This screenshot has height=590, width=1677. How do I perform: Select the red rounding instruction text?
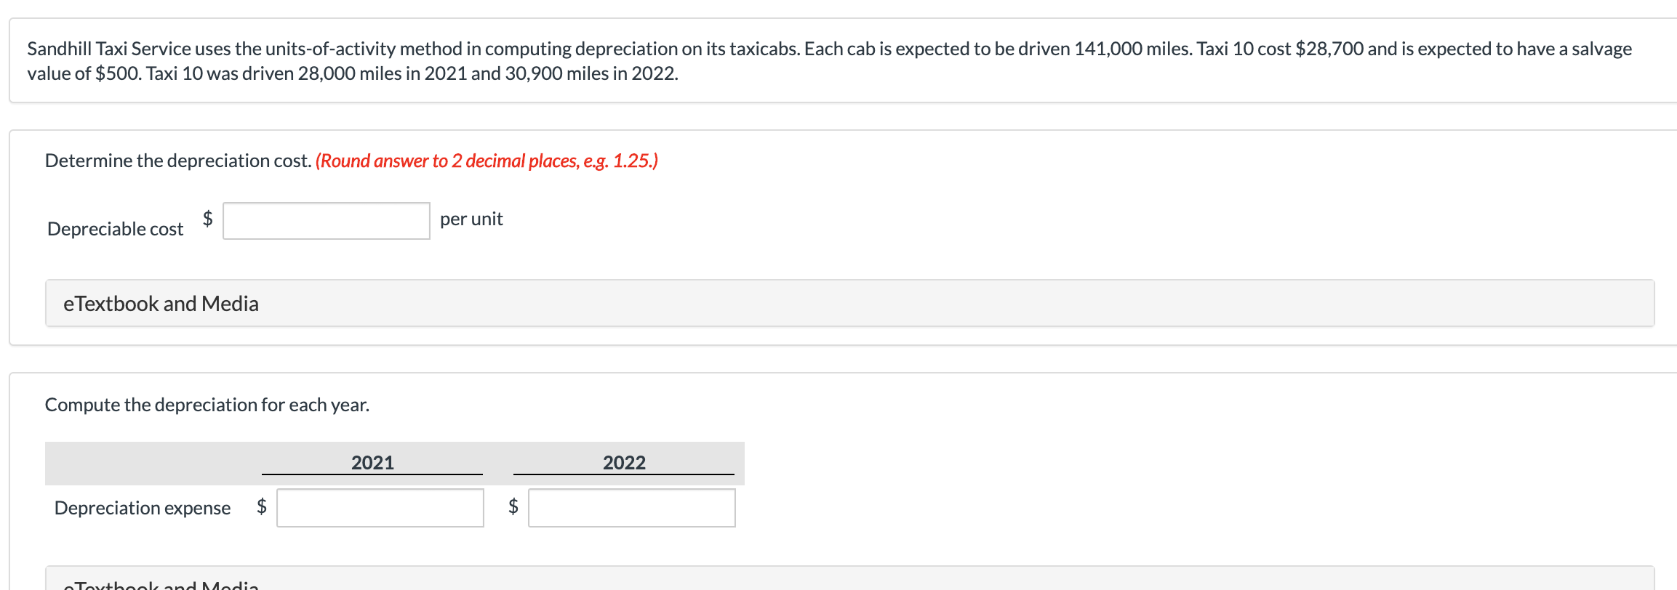486,160
